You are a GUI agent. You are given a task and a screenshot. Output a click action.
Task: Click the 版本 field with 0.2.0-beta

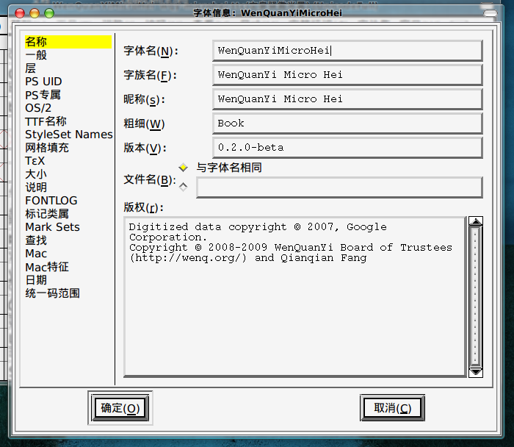[347, 148]
